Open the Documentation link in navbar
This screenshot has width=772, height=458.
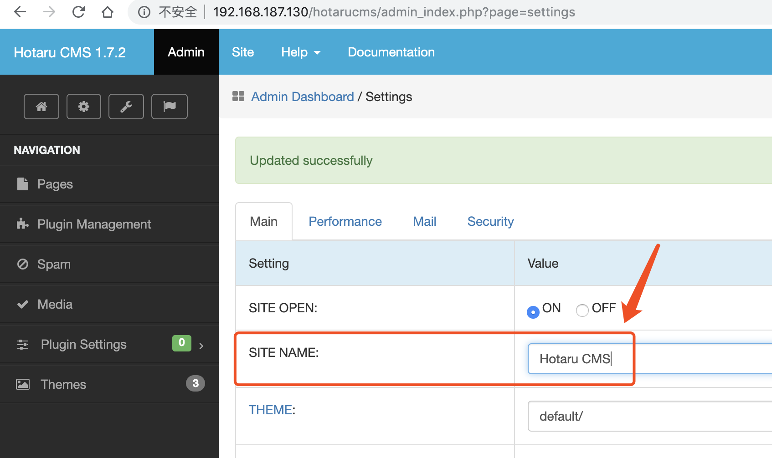pyautogui.click(x=391, y=52)
